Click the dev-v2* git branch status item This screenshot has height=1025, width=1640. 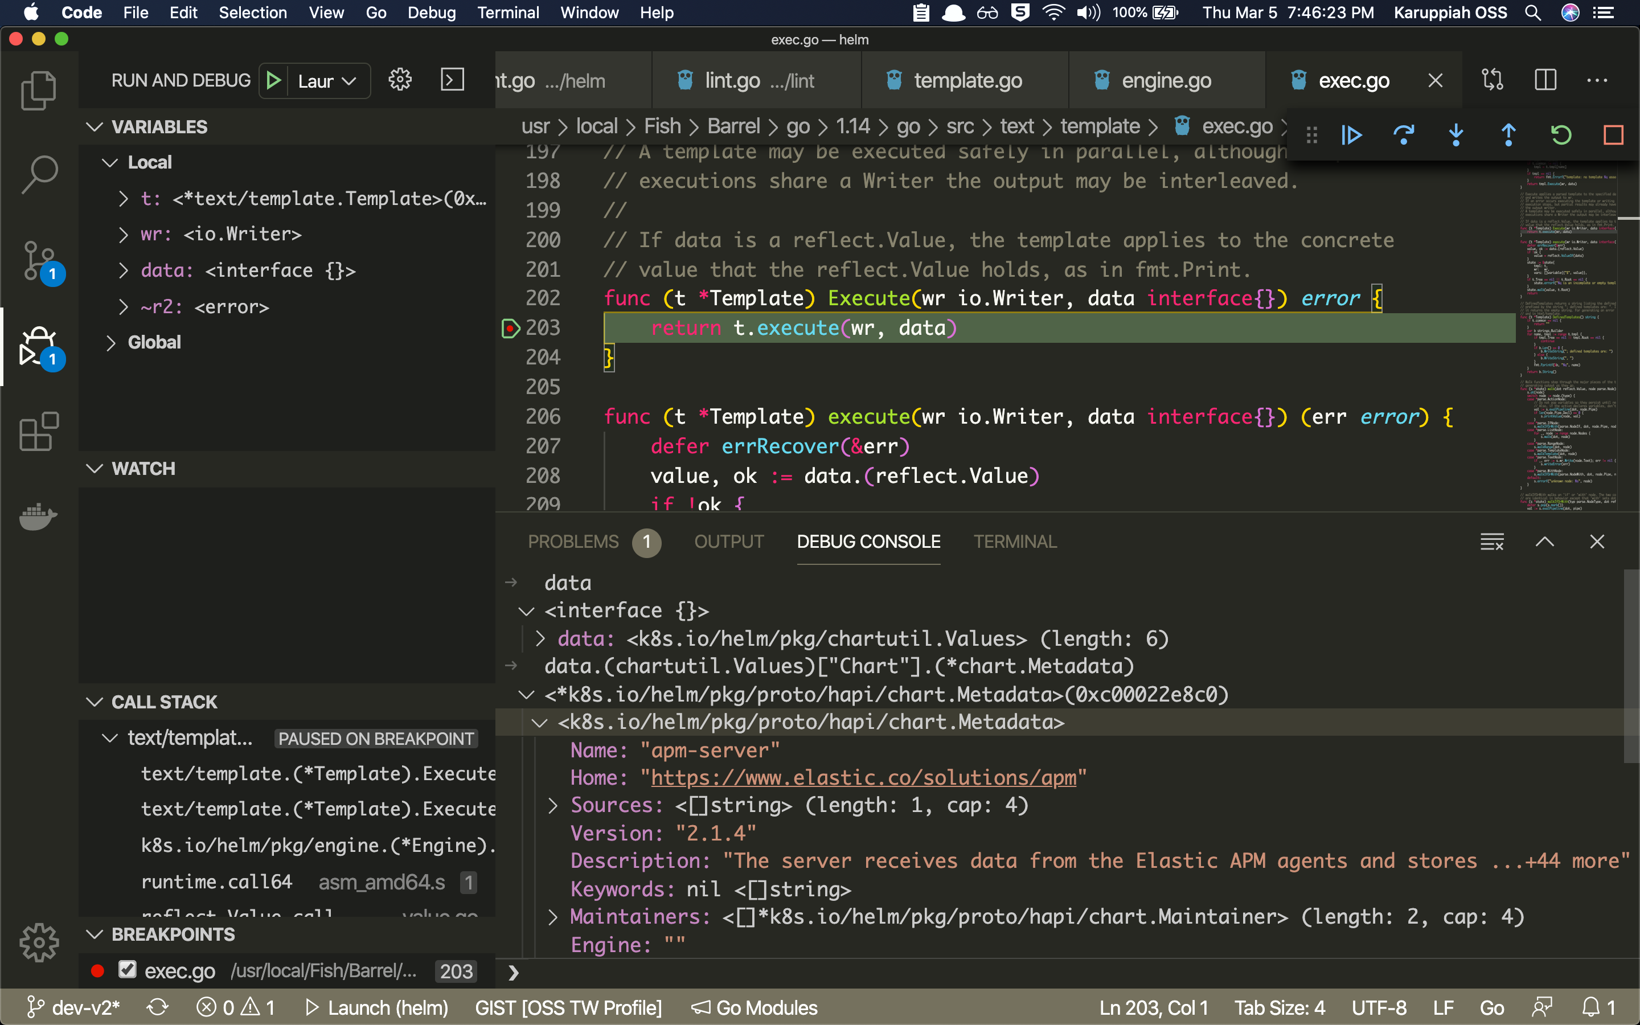pos(73,1008)
